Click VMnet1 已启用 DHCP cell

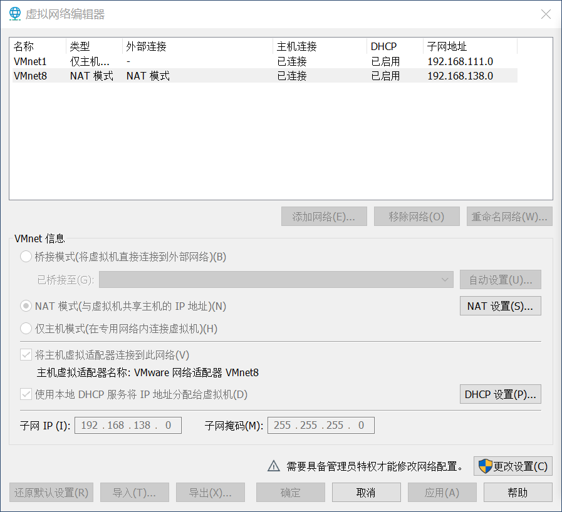coord(386,61)
